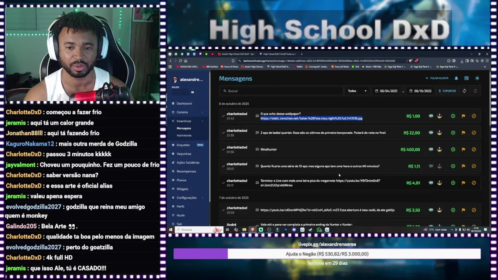498x280 pixels.
Task: Toggle anchor-like icon on R$ 4,01 row
Action: [x=439, y=183]
